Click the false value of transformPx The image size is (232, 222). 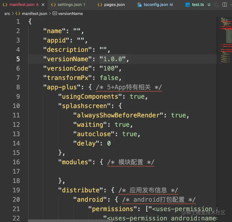[109, 78]
